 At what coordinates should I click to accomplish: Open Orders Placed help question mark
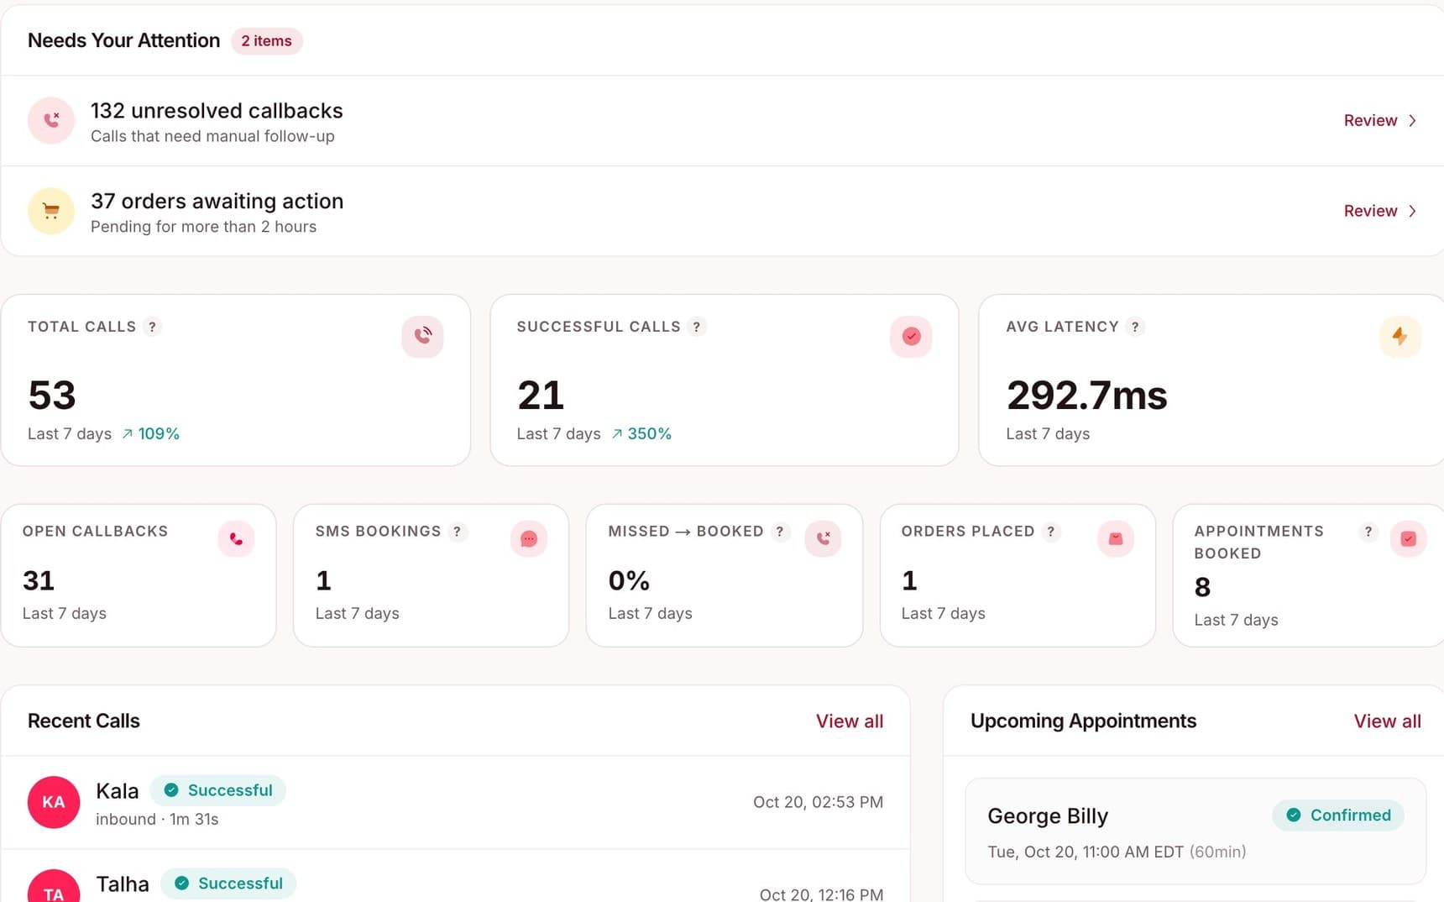1050,532
